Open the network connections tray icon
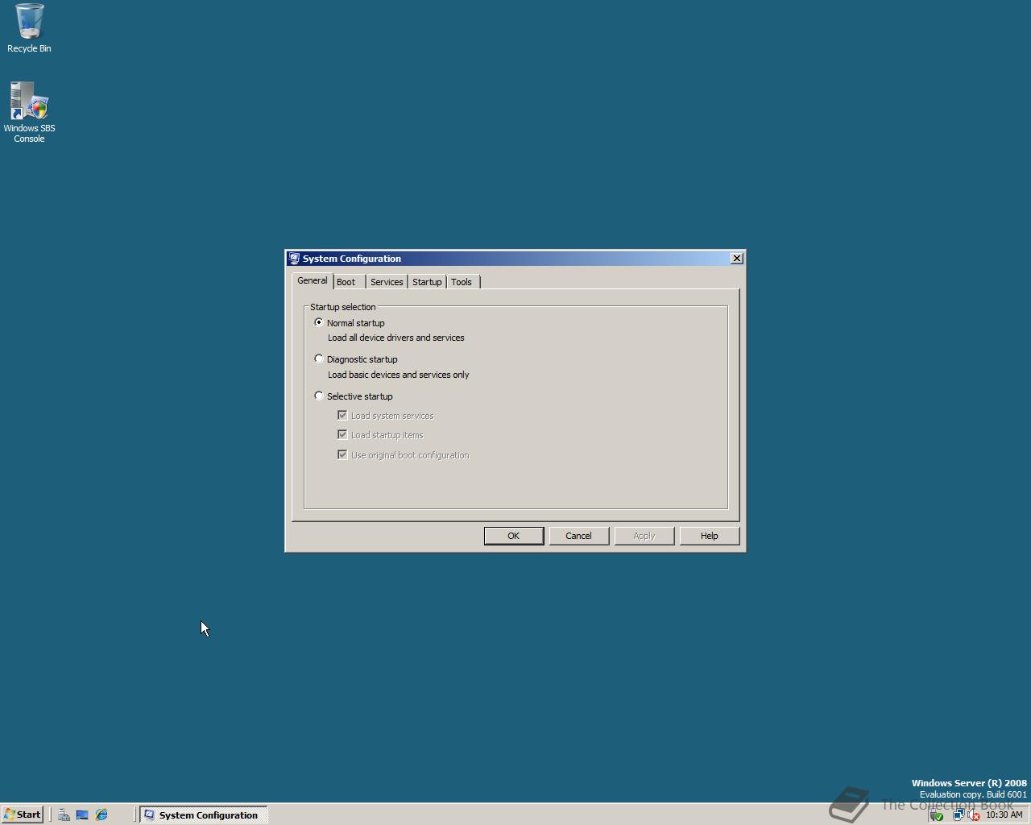This screenshot has width=1031, height=825. click(x=958, y=815)
